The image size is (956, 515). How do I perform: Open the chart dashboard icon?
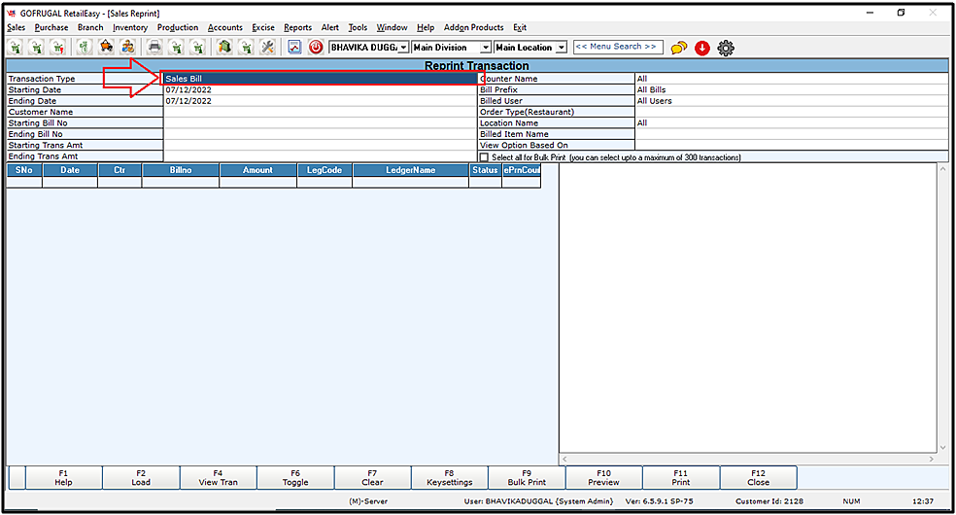294,47
